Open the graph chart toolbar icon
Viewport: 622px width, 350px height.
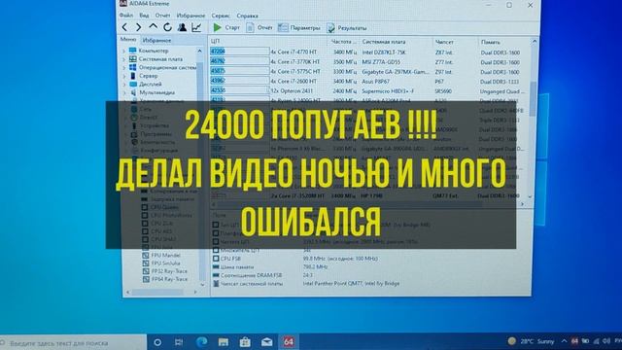196,27
